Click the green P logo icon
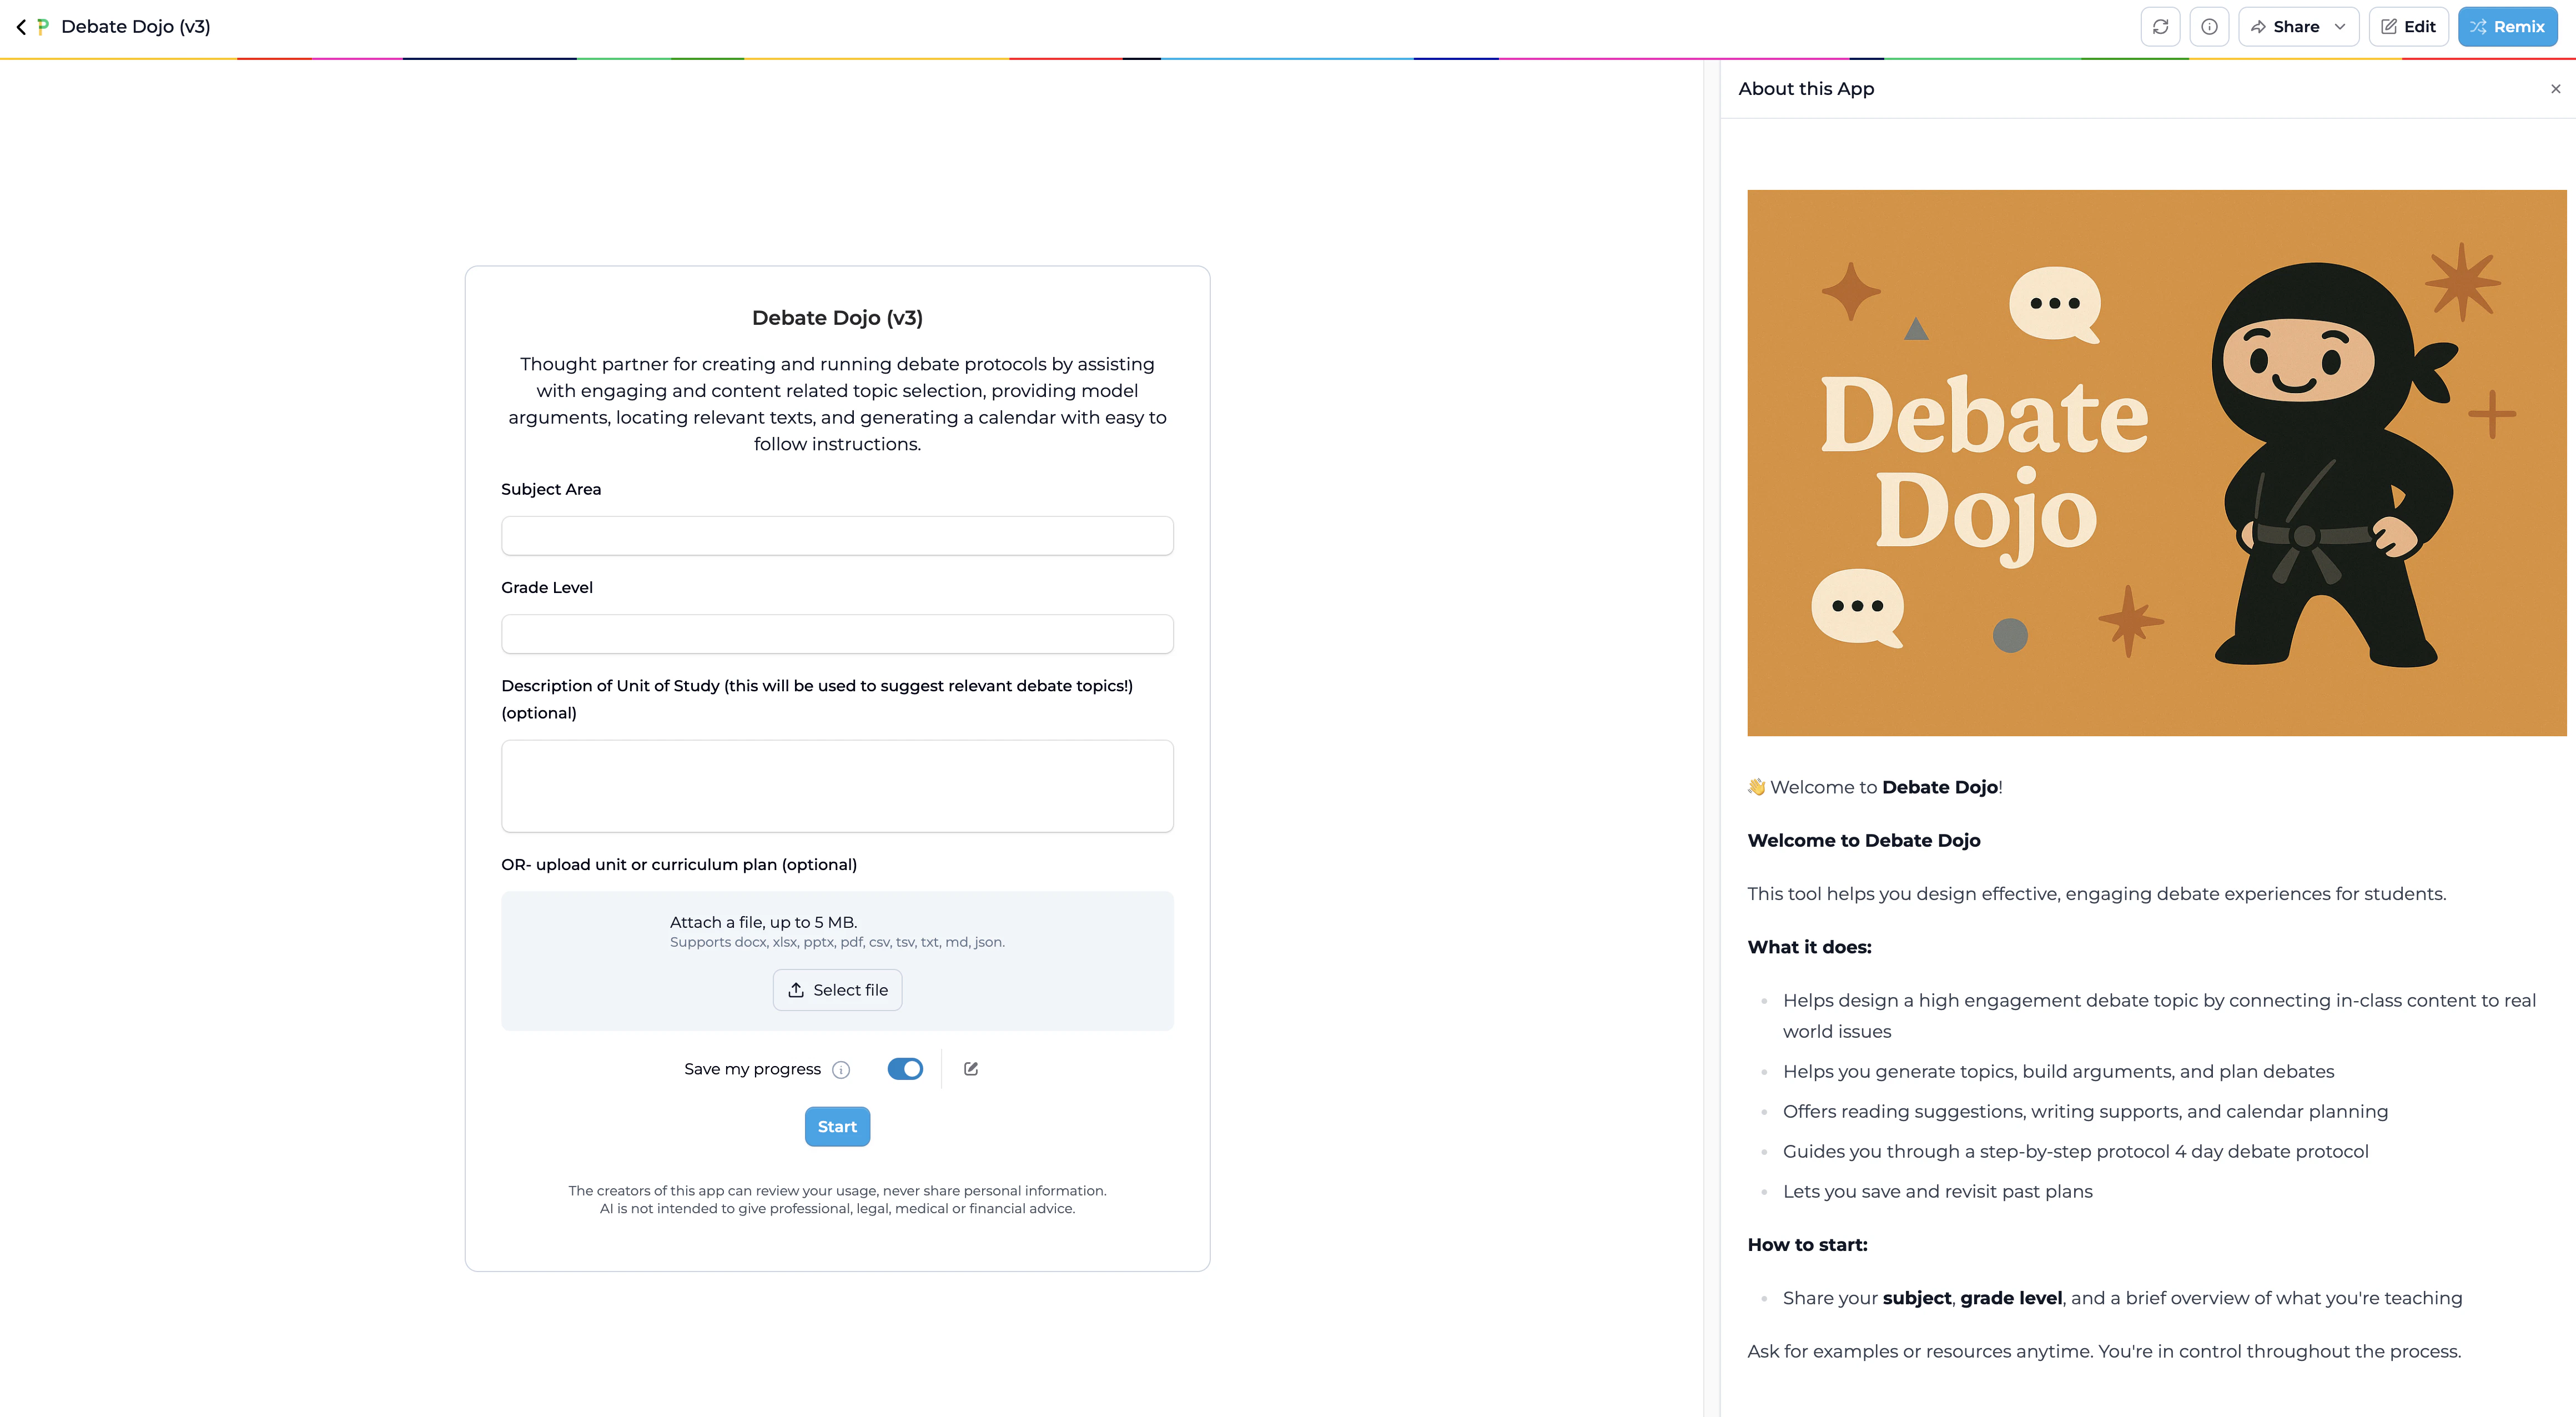Screen dimensions: 2576x1417 [43, 27]
